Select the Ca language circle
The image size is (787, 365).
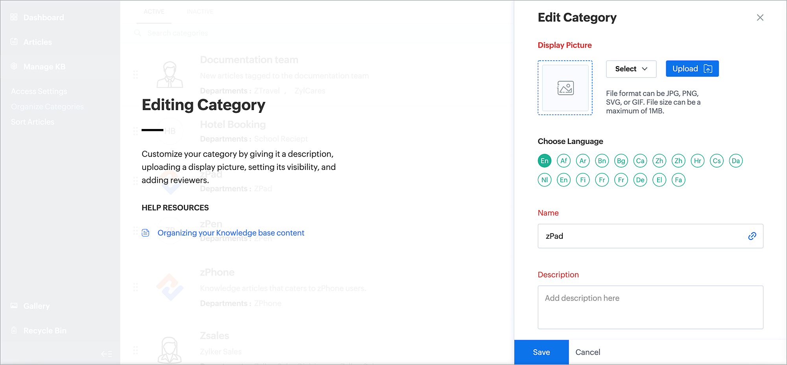tap(640, 160)
